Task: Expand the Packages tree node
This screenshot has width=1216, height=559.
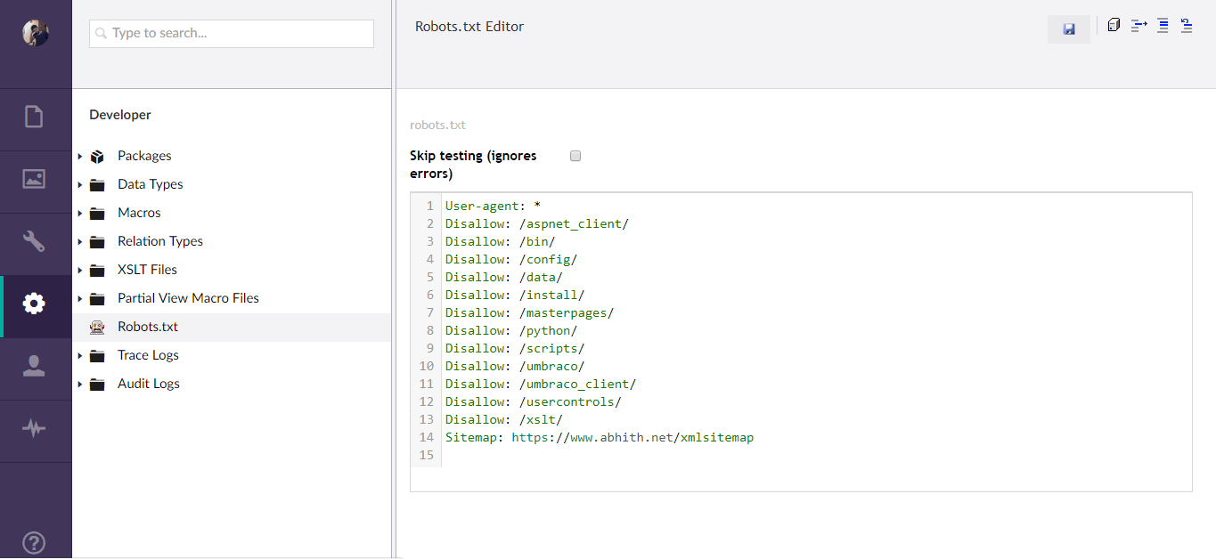Action: [79, 155]
